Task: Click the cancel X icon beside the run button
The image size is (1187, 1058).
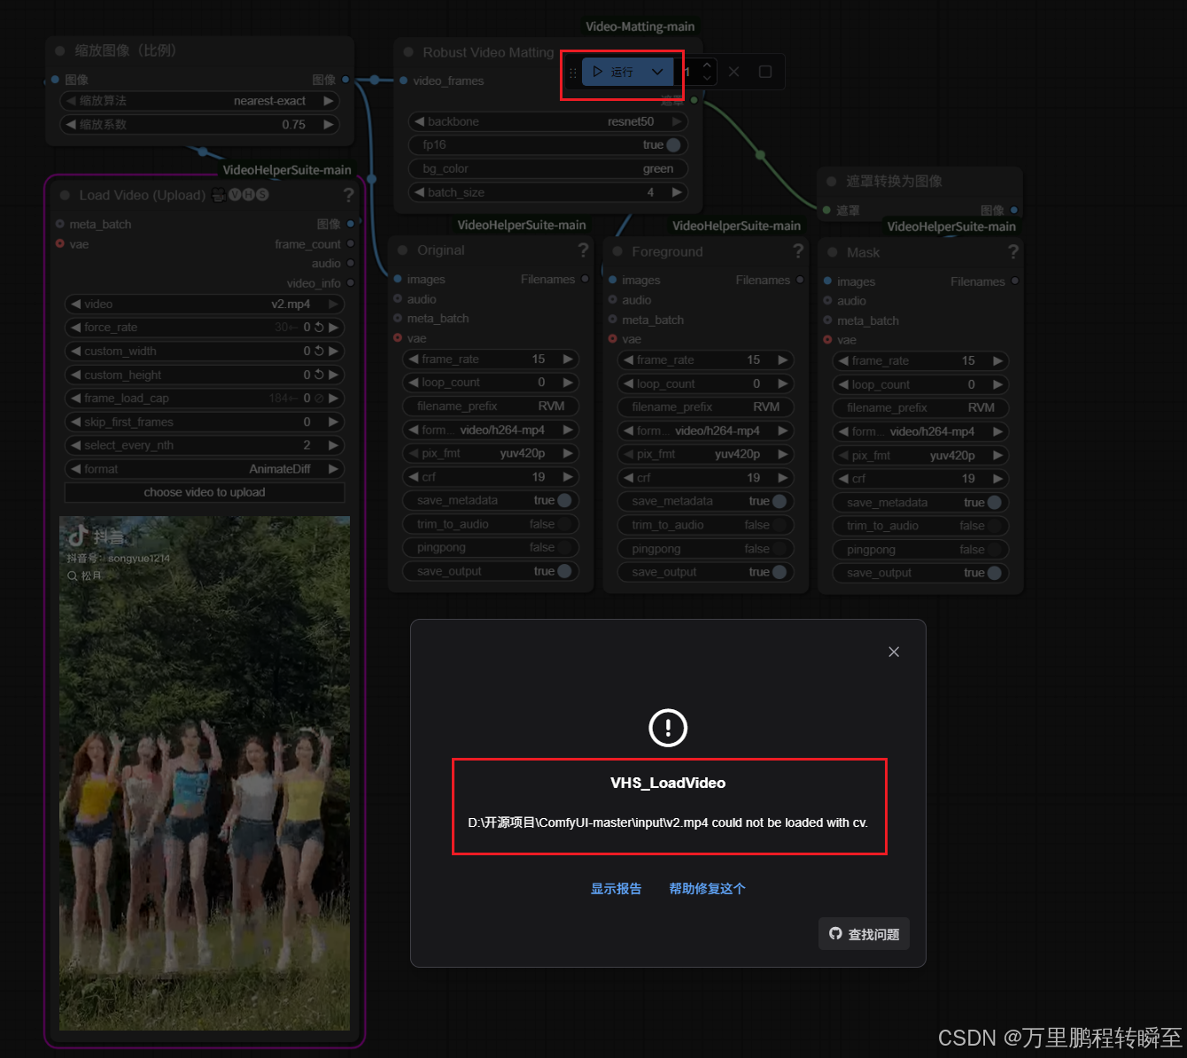Action: click(734, 72)
